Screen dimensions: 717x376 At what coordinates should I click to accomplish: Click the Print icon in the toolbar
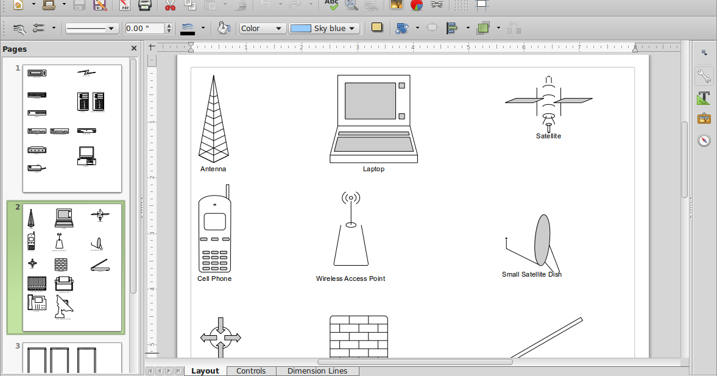144,6
